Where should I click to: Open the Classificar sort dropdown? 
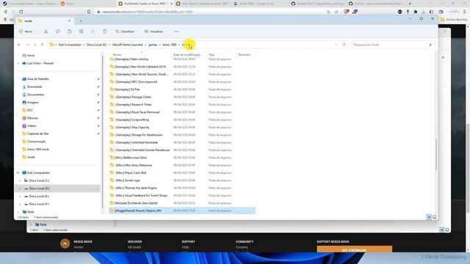point(126,32)
